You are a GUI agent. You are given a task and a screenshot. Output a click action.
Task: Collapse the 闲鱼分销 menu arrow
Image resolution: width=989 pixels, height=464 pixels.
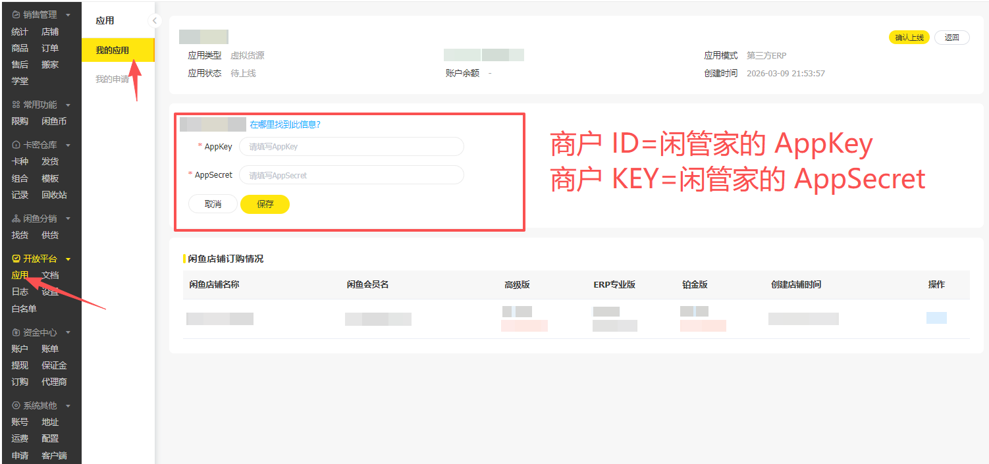68,219
